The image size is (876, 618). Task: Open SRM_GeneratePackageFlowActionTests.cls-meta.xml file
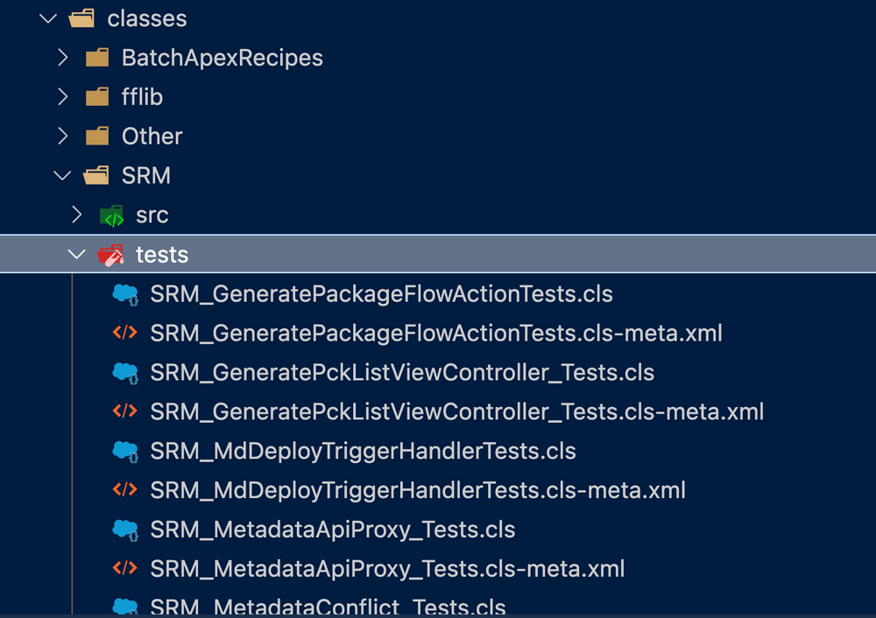click(435, 333)
